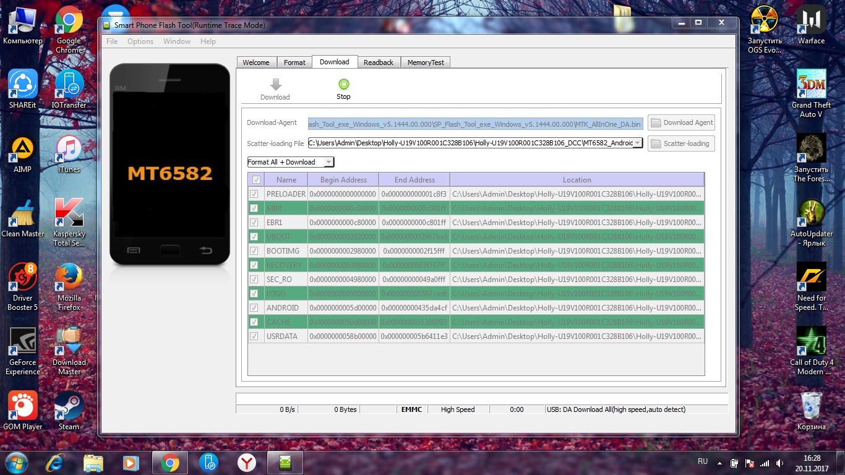Click the Download arrow icon

pyautogui.click(x=275, y=85)
